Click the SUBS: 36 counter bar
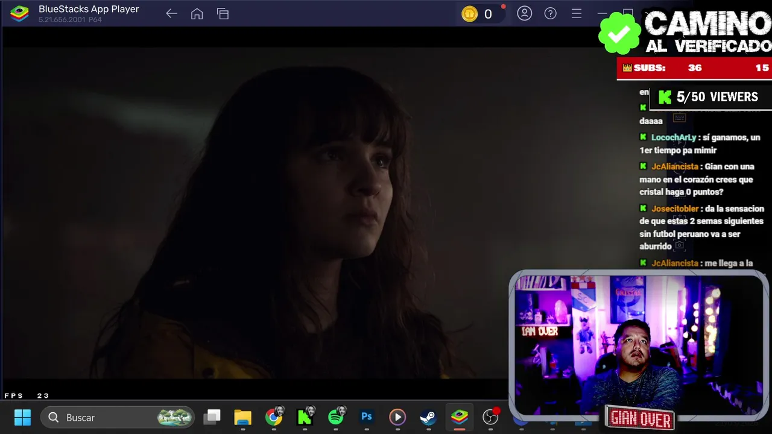The image size is (772, 434). click(x=694, y=68)
